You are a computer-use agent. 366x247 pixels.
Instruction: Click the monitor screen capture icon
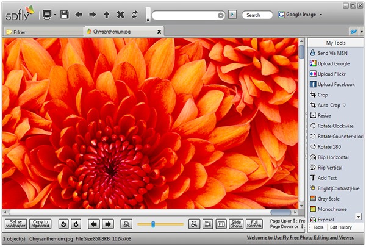coord(47,15)
